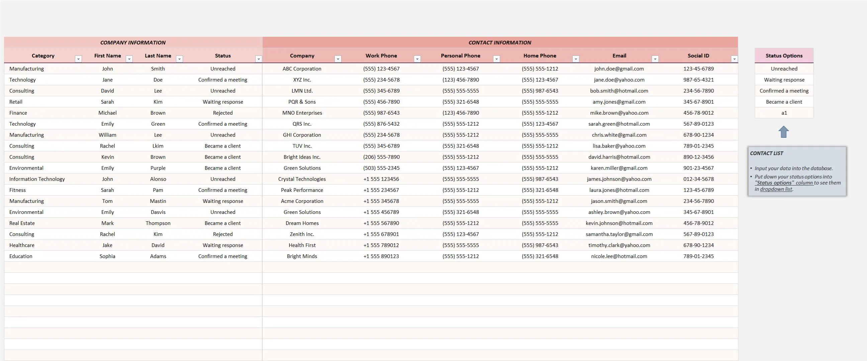Click the blue upward arrow icon
The width and height of the screenshot is (867, 361).
click(784, 132)
